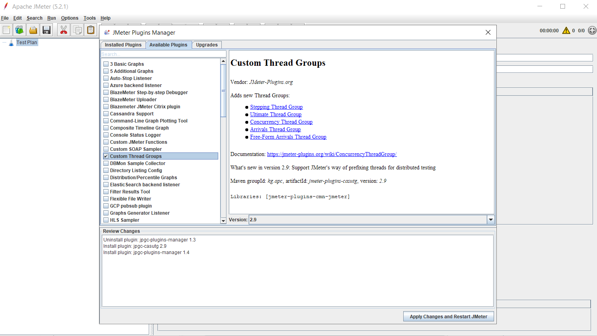Open the Concurrency Thread Group link
Viewport: 597px width, 336px height.
pyautogui.click(x=281, y=122)
